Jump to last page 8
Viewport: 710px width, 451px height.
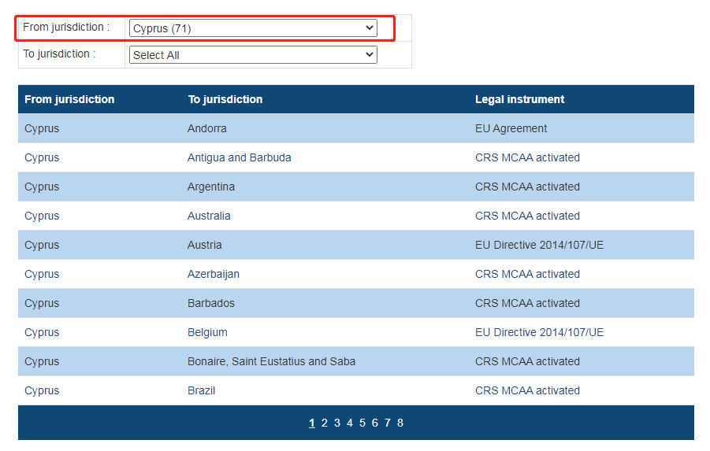click(x=400, y=423)
